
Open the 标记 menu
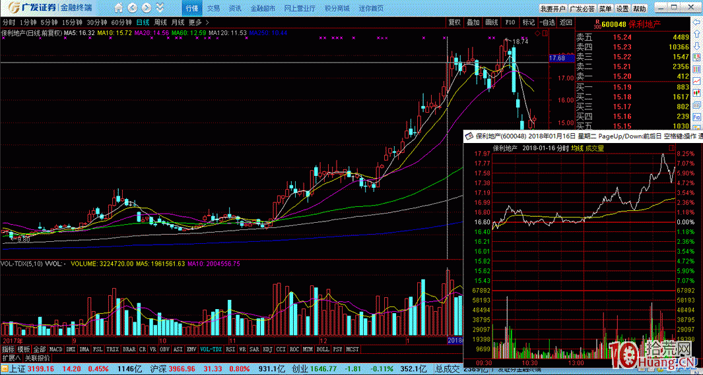click(529, 22)
